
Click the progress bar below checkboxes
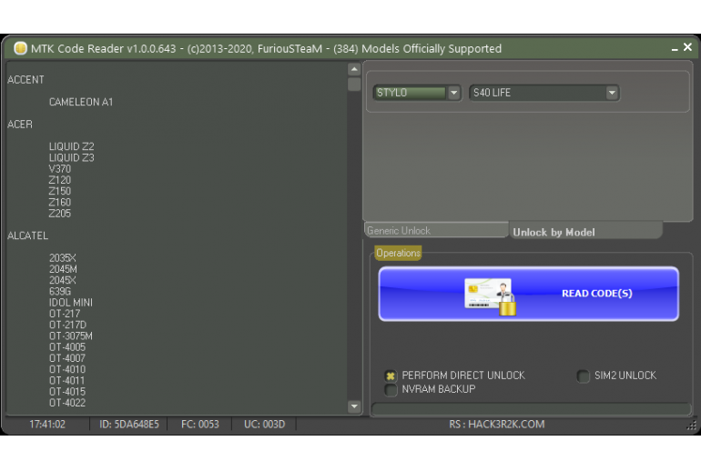pos(531,408)
